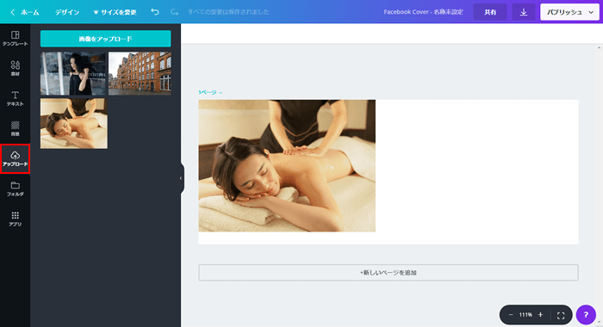
Task: Open the Design (デザイン) menu
Action: pos(67,12)
